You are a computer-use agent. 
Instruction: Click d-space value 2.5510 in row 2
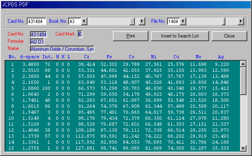coord(31,70)
